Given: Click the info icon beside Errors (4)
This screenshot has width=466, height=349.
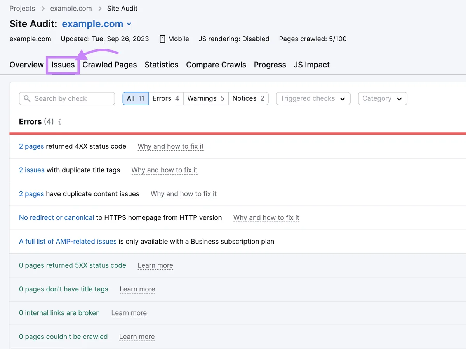Looking at the screenshot, I should [59, 122].
